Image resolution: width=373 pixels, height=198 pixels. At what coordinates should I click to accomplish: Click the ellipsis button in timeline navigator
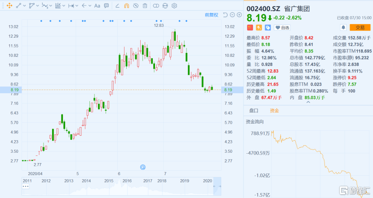point(26,186)
